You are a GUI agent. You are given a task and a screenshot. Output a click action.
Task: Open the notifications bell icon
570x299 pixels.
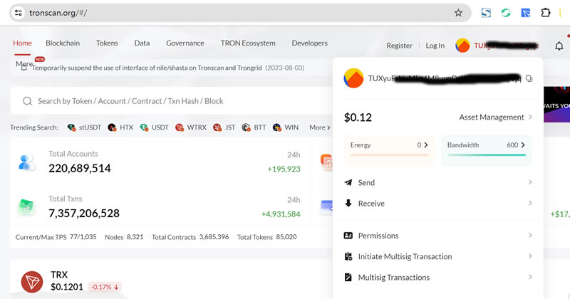(559, 46)
